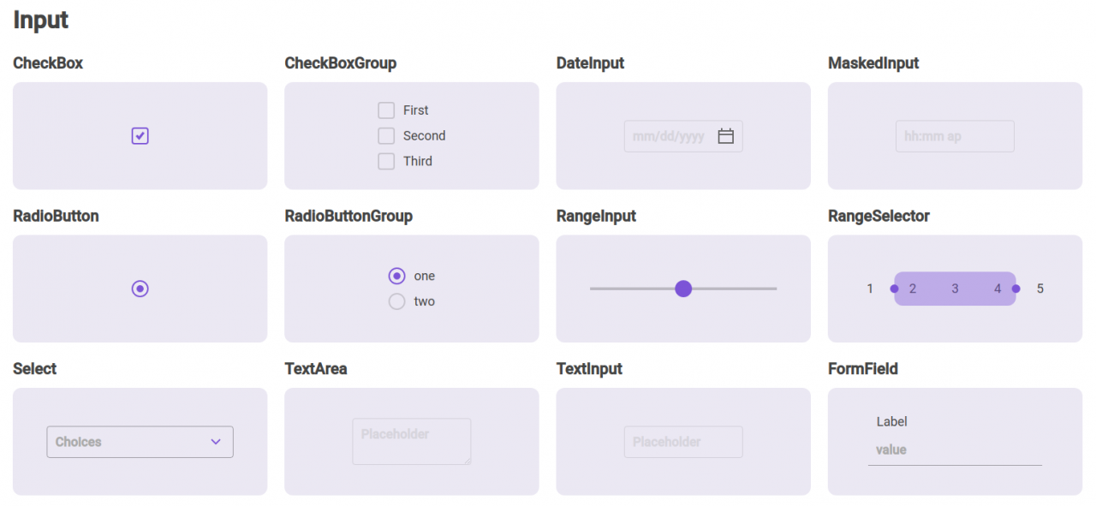Click the FormField value input
Screen dimensions: 1096x506
(x=955, y=449)
